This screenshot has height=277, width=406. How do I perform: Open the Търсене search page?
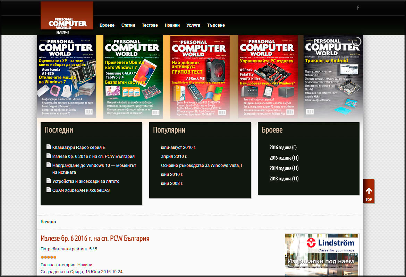click(216, 25)
